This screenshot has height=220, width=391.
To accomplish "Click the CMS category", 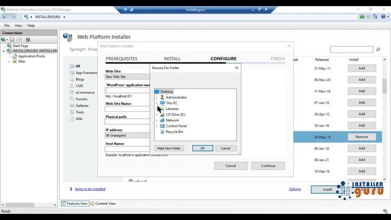I will (x=79, y=86).
